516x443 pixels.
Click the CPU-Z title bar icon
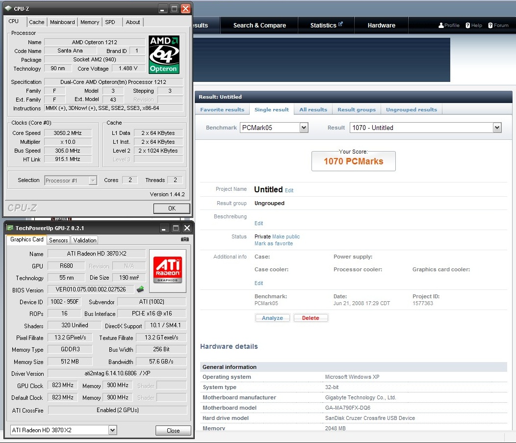click(8, 8)
